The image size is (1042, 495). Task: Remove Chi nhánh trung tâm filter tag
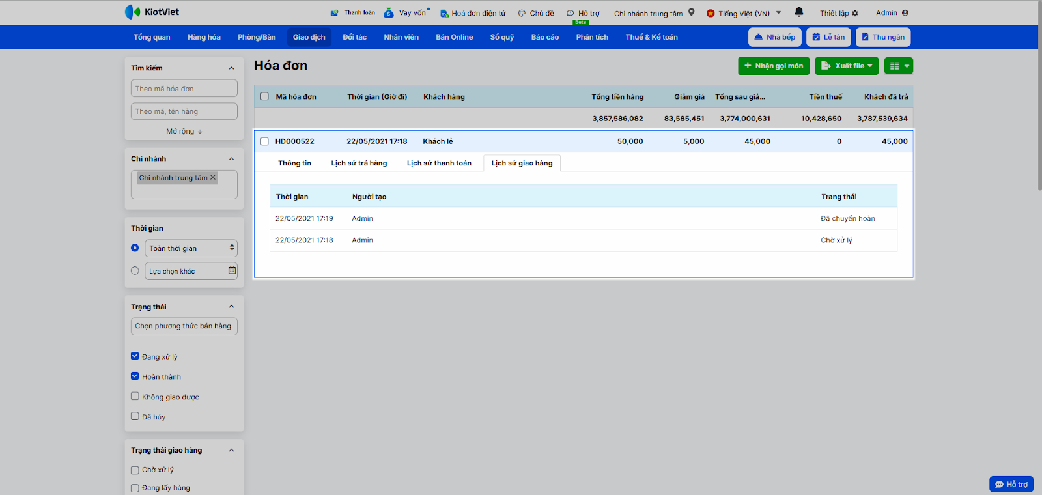(213, 177)
